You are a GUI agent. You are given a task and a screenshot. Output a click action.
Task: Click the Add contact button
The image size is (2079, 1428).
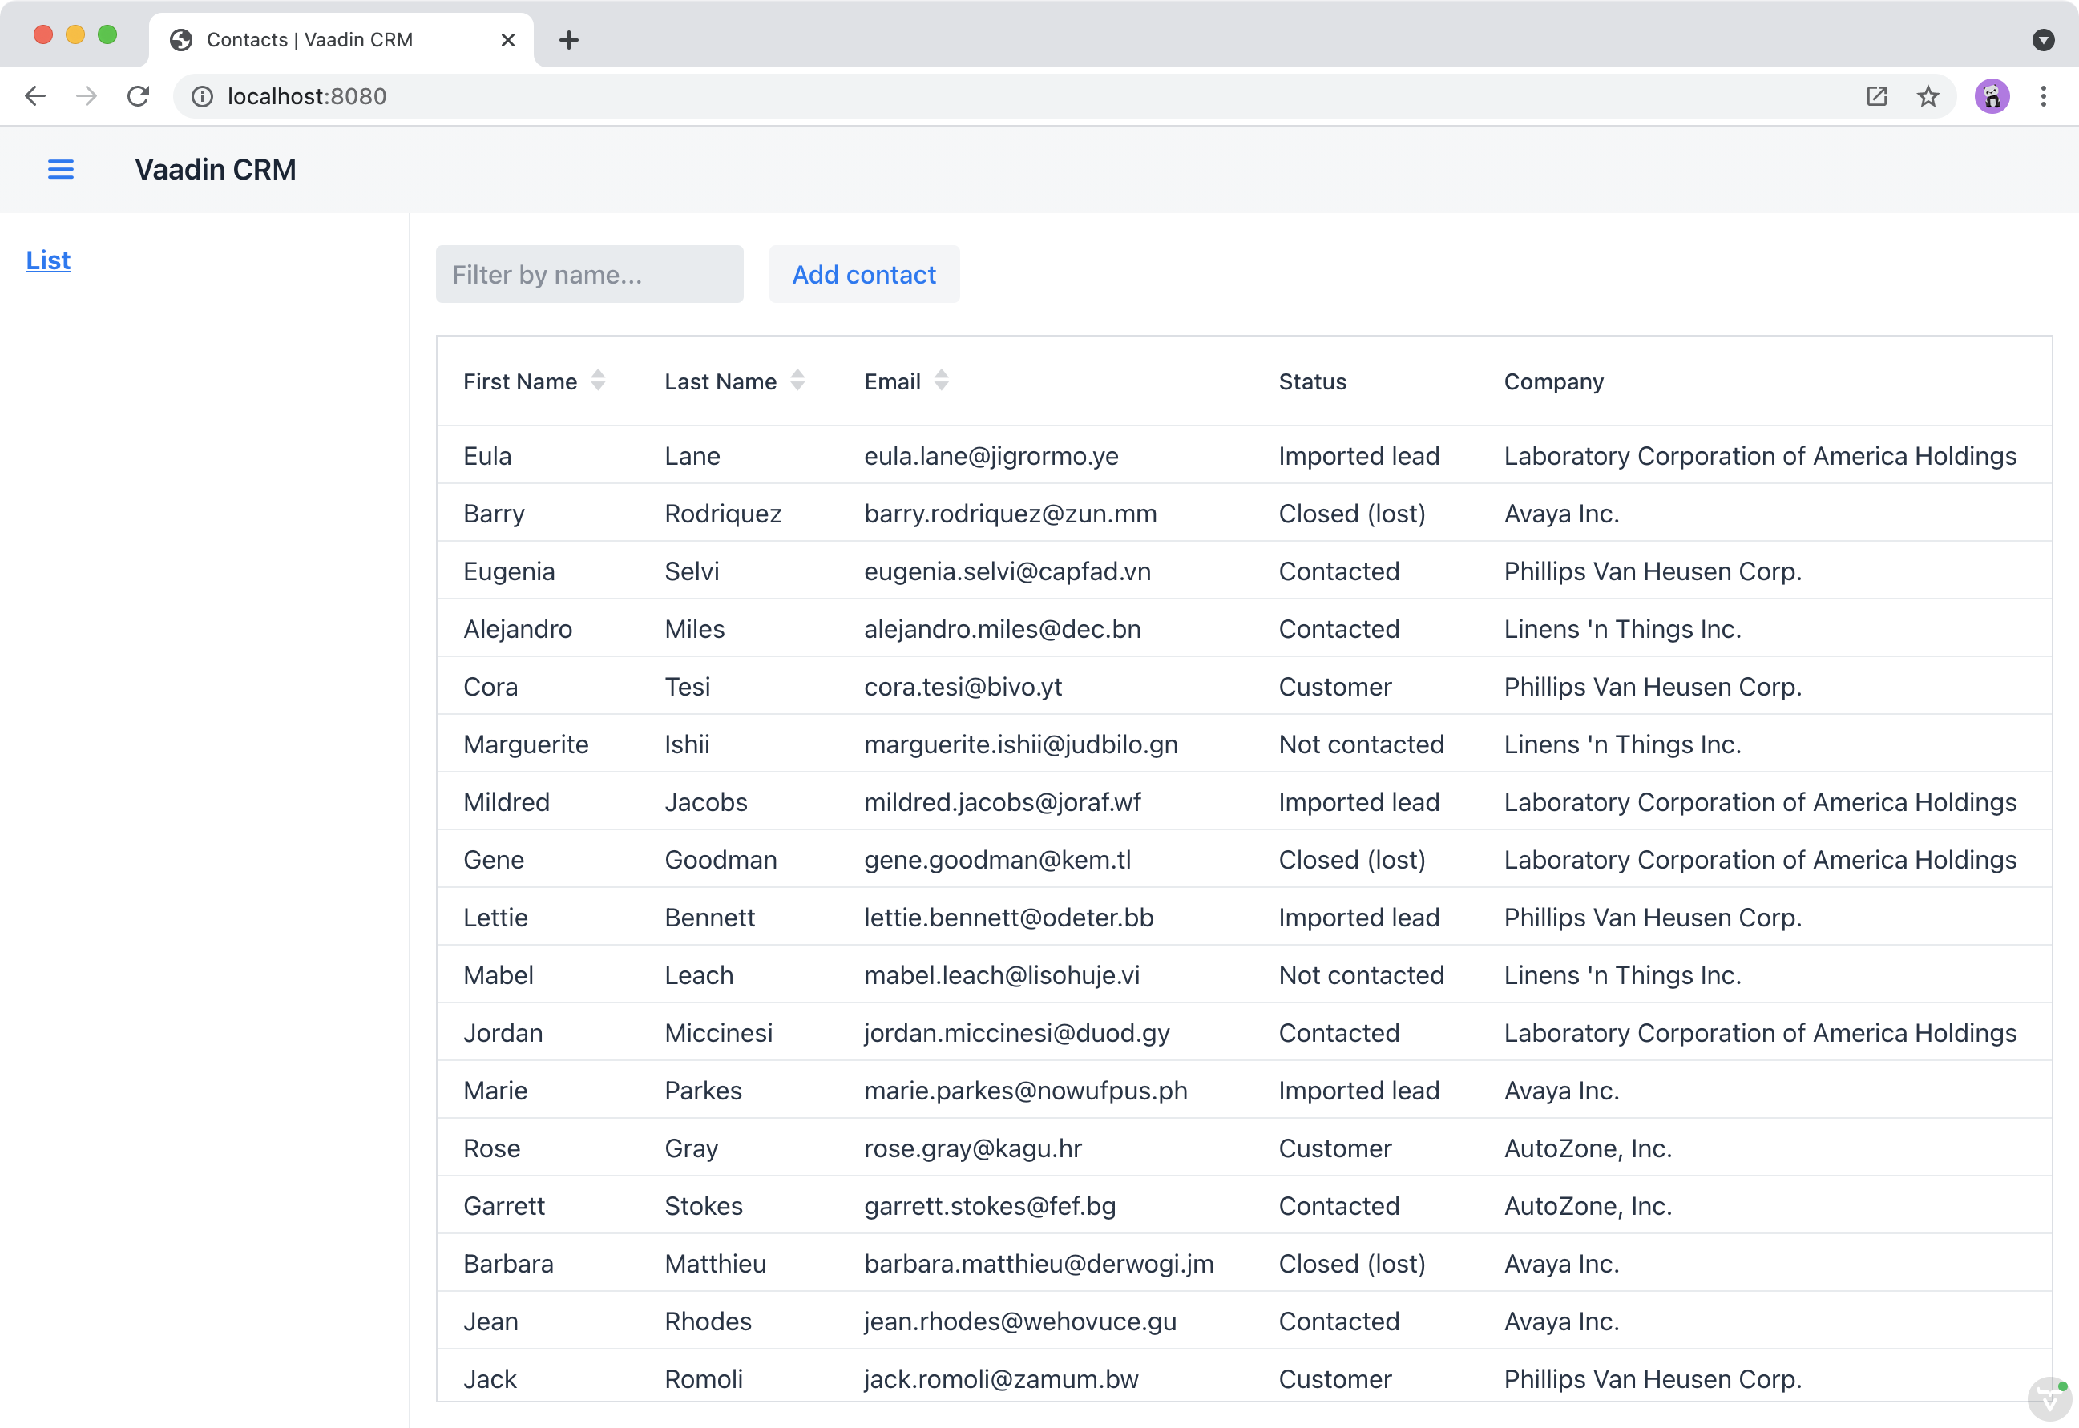tap(862, 274)
